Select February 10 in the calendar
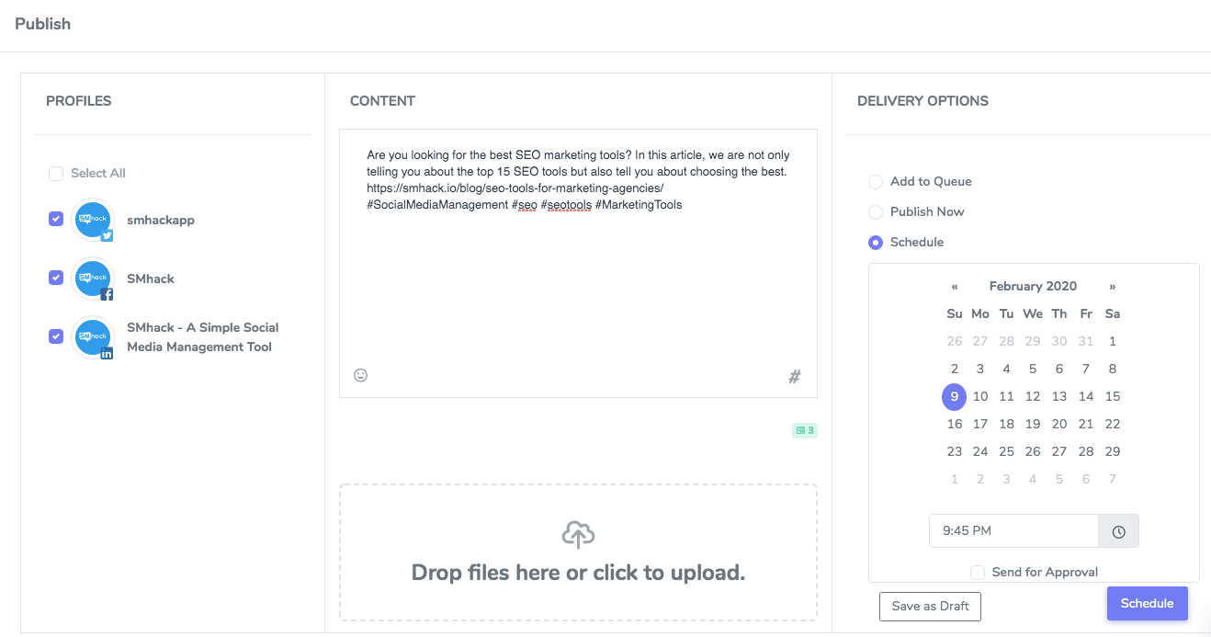Screen dimensions: 1211x637 pos(980,397)
